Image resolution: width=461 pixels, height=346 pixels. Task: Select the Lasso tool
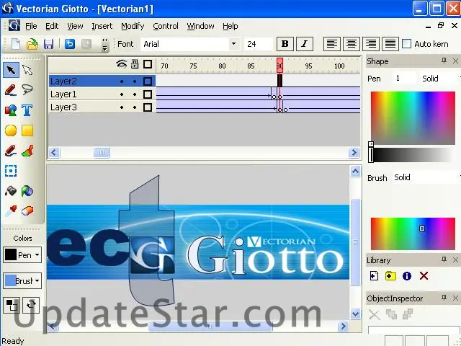27,89
